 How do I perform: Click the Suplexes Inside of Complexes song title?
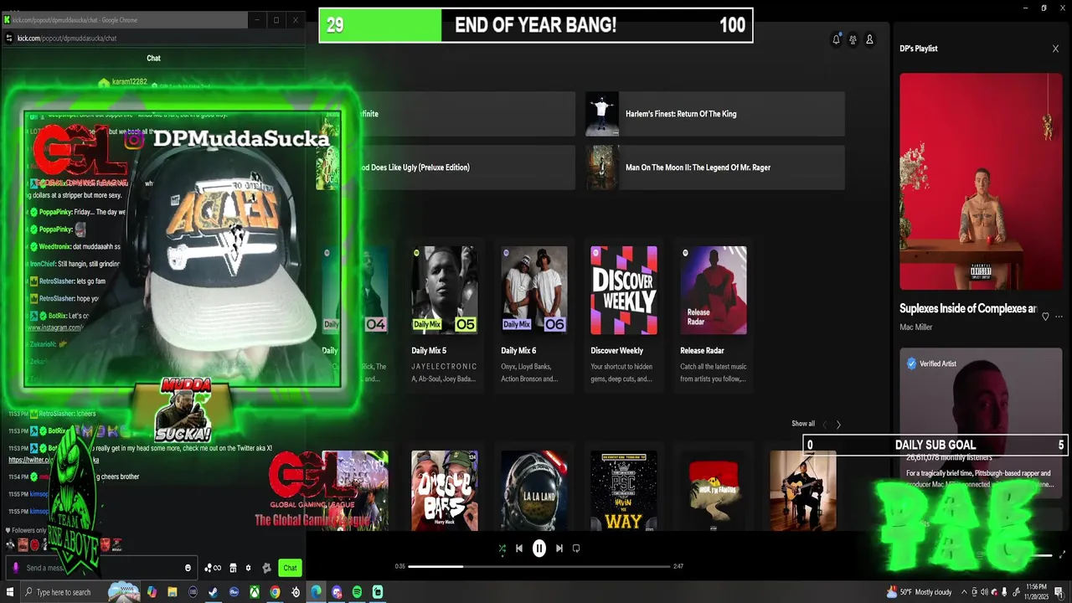point(968,309)
